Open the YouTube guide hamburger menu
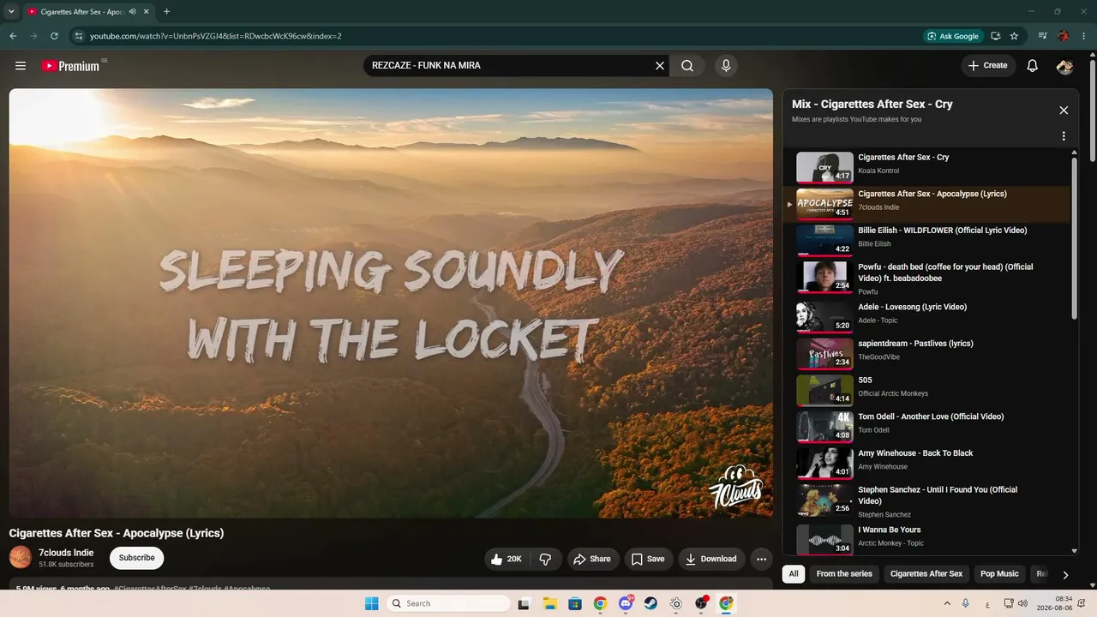The height and width of the screenshot is (617, 1097). [x=21, y=66]
